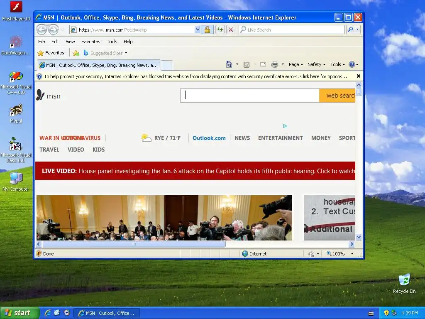Select the FlashPlayer10 desktop icon
The height and width of the screenshot is (319, 425).
[16, 11]
